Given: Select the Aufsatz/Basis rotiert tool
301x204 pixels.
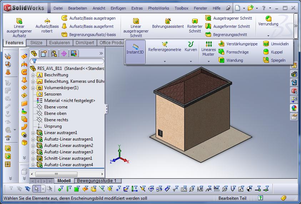Looking at the screenshot, I should tap(47, 21).
